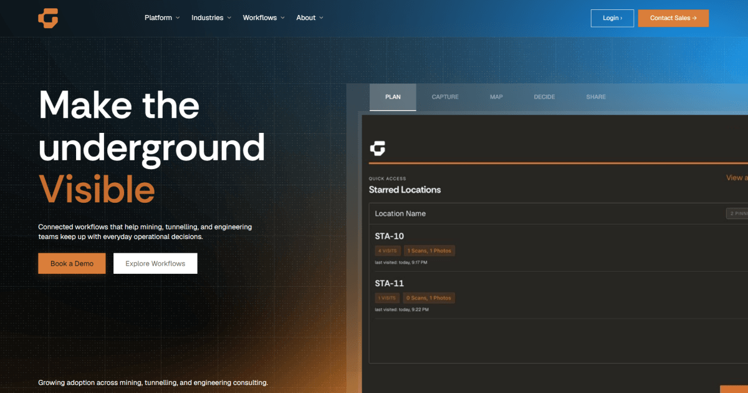This screenshot has height=393, width=748.
Task: Click the 1 VISITS badge under STA-11
Action: (387, 298)
